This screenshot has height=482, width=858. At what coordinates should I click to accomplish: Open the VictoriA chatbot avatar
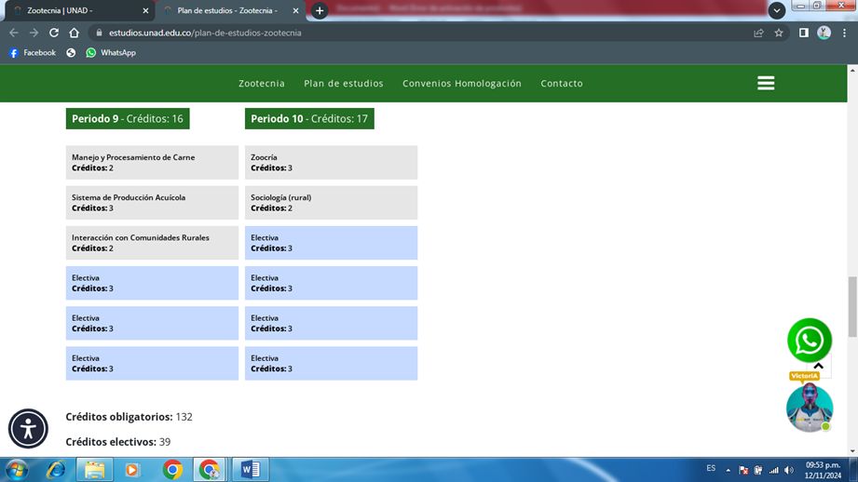click(809, 408)
